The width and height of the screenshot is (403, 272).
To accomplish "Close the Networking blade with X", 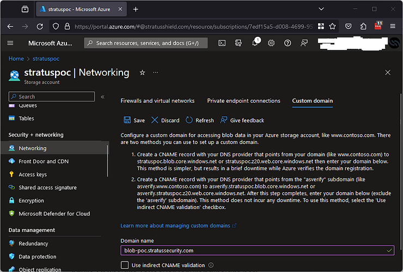I will pos(388,73).
